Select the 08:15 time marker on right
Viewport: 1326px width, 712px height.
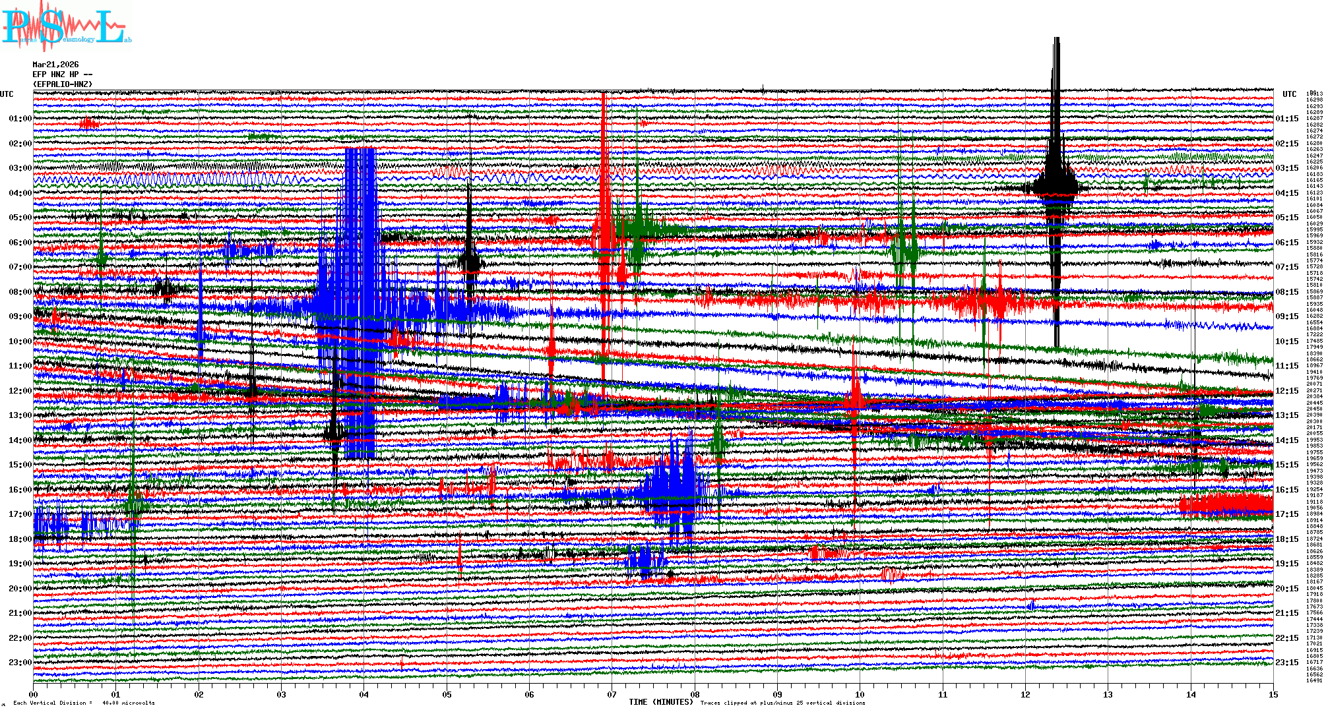coord(1286,292)
